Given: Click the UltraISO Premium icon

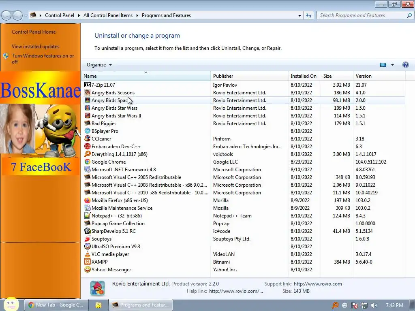Looking at the screenshot, I should tap(88, 246).
